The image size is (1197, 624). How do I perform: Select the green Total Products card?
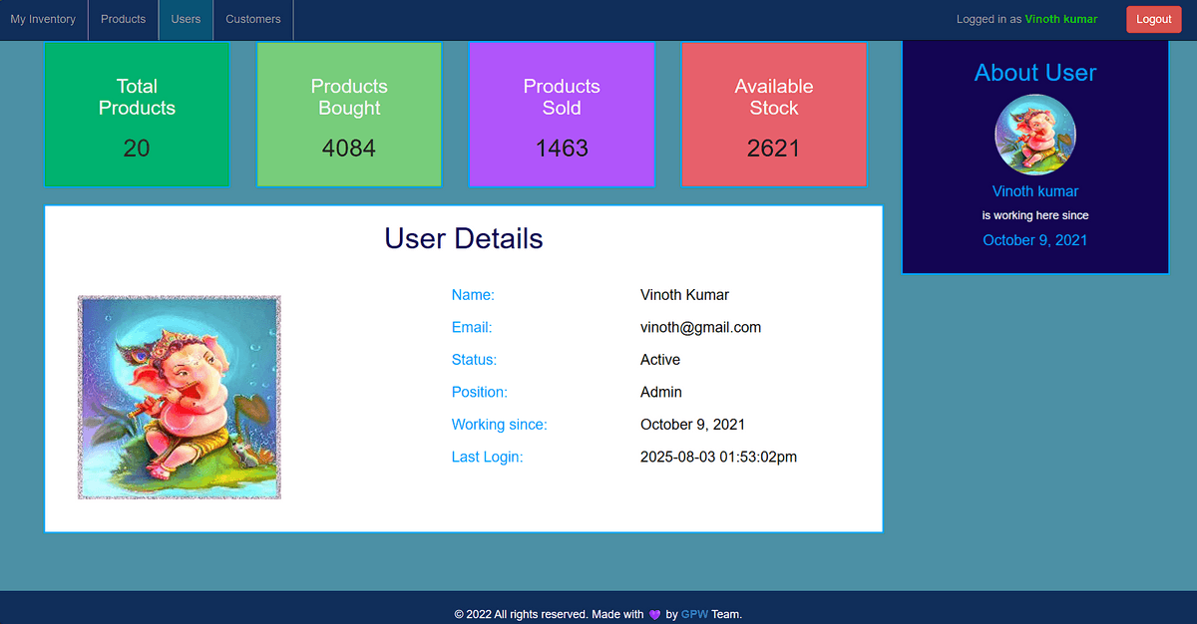coord(137,115)
